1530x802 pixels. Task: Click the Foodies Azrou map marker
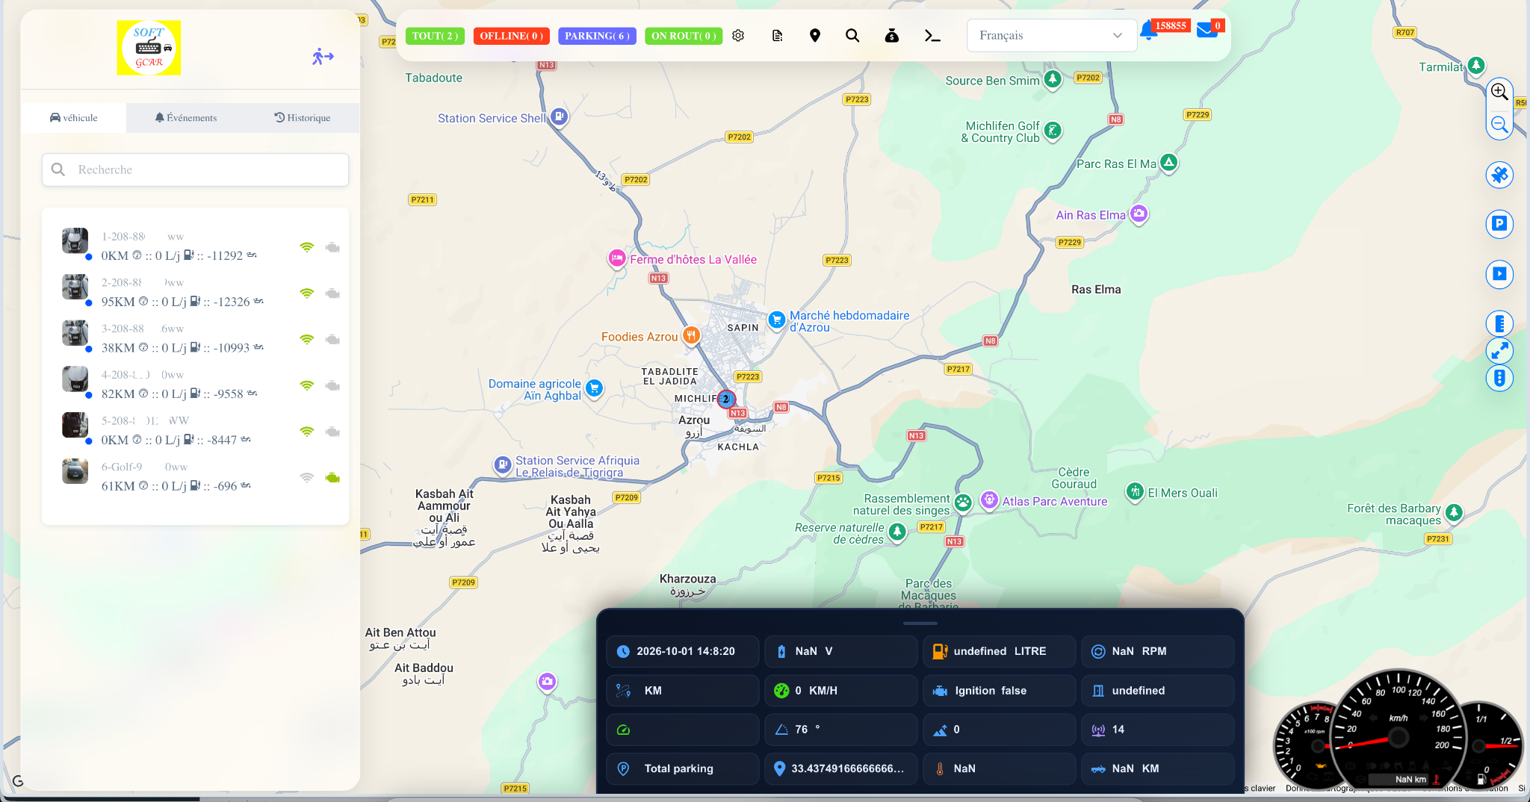(691, 335)
